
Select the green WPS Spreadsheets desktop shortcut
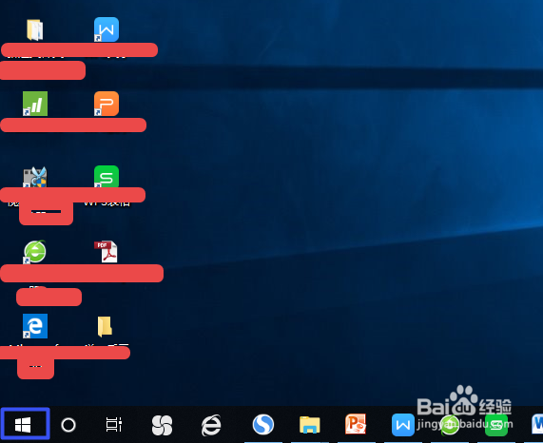coord(107,177)
